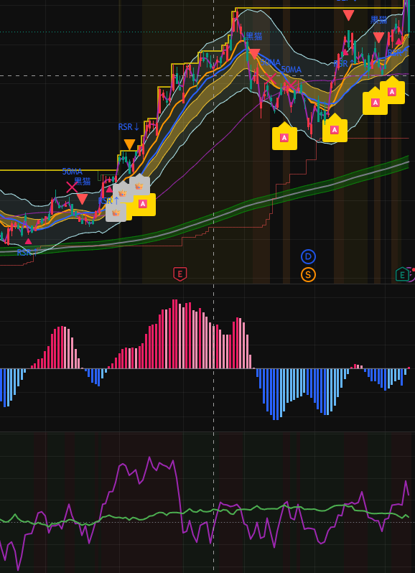The height and width of the screenshot is (573, 415).
Task: Click the orange S split marker
Action: [x=308, y=275]
